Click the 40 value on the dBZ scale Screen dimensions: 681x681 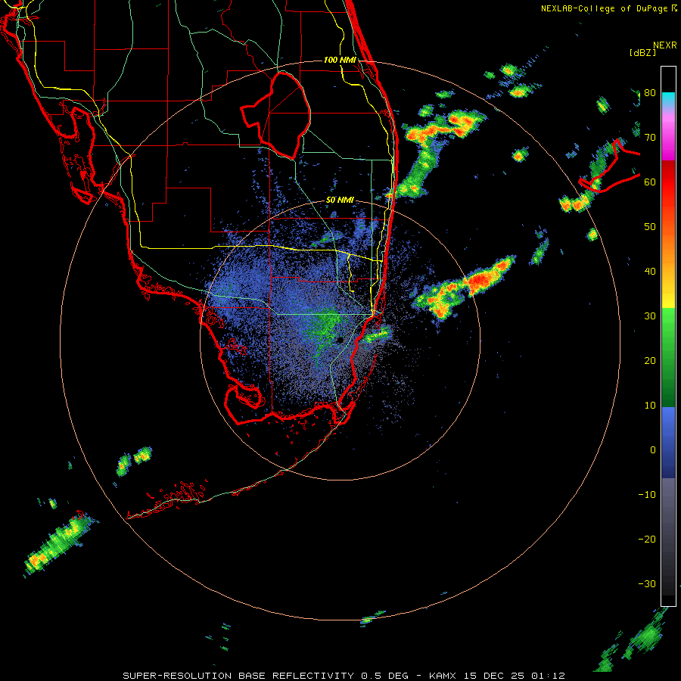click(x=650, y=272)
